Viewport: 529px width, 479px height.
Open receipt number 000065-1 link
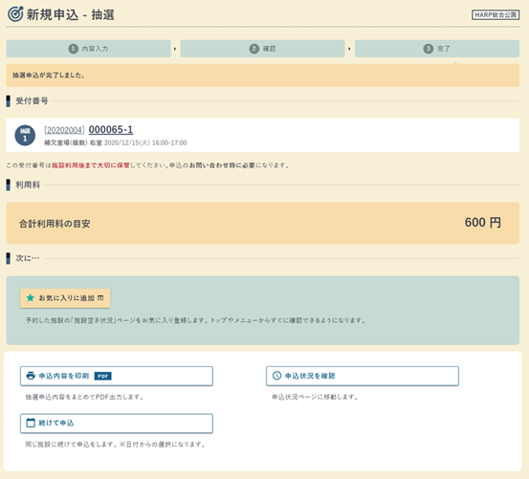[x=111, y=129]
